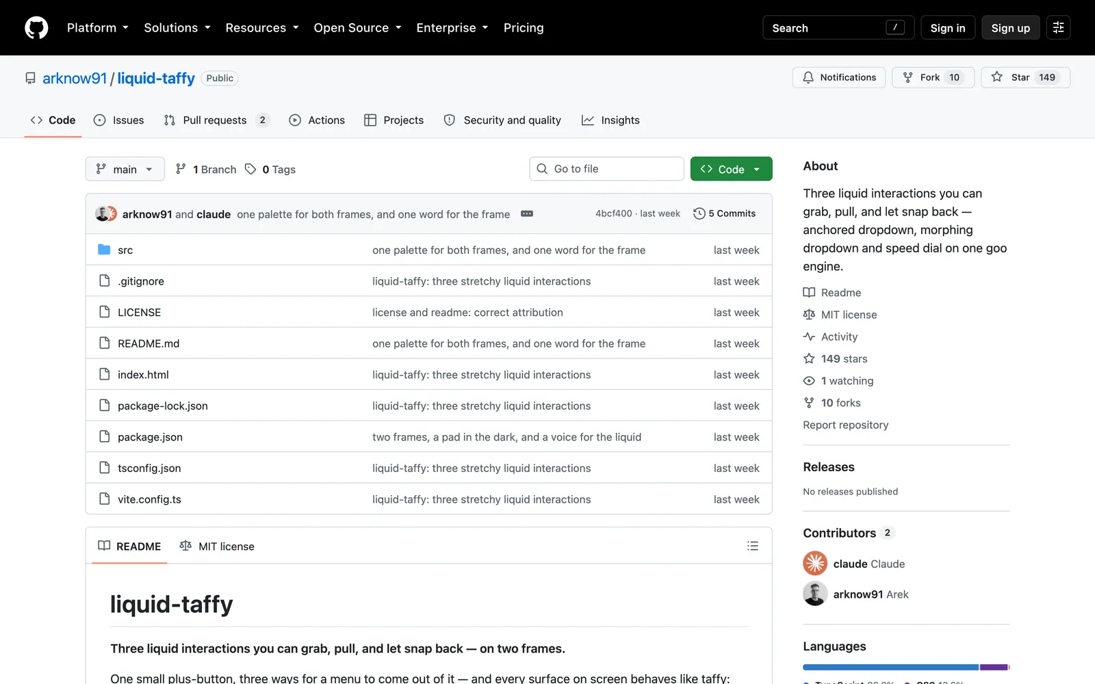Screen dimensions: 1095x684
Task: Switch to the Projects tab
Action: [x=394, y=120]
